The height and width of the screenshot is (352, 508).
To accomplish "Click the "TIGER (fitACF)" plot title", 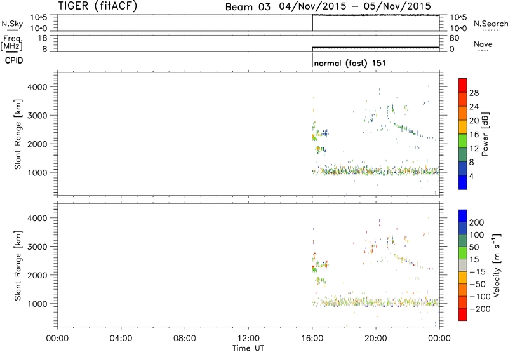I will coord(97,6).
